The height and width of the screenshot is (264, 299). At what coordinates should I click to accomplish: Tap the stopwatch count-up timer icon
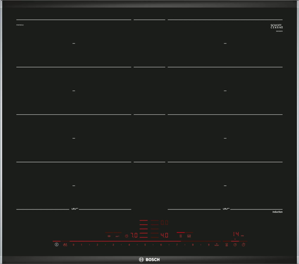click(x=244, y=245)
